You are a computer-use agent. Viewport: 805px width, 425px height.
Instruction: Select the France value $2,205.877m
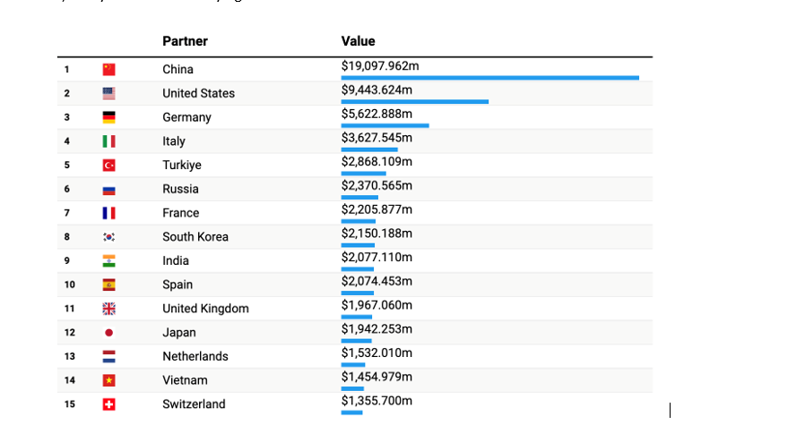[x=377, y=209]
